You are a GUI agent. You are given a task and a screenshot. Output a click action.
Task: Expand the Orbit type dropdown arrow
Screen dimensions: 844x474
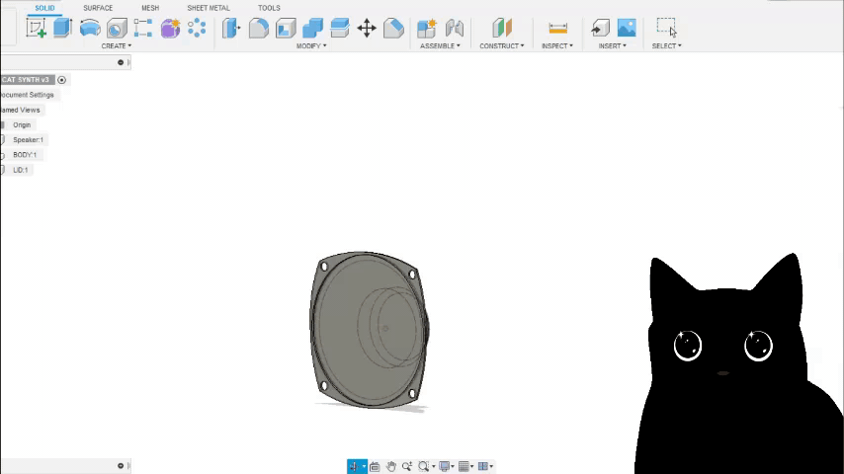click(x=364, y=466)
